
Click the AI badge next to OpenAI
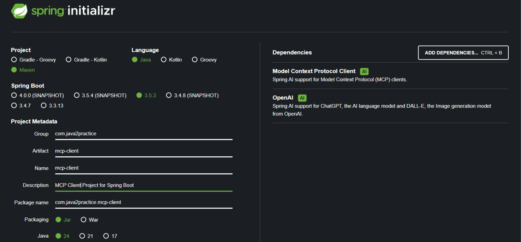tap(302, 98)
